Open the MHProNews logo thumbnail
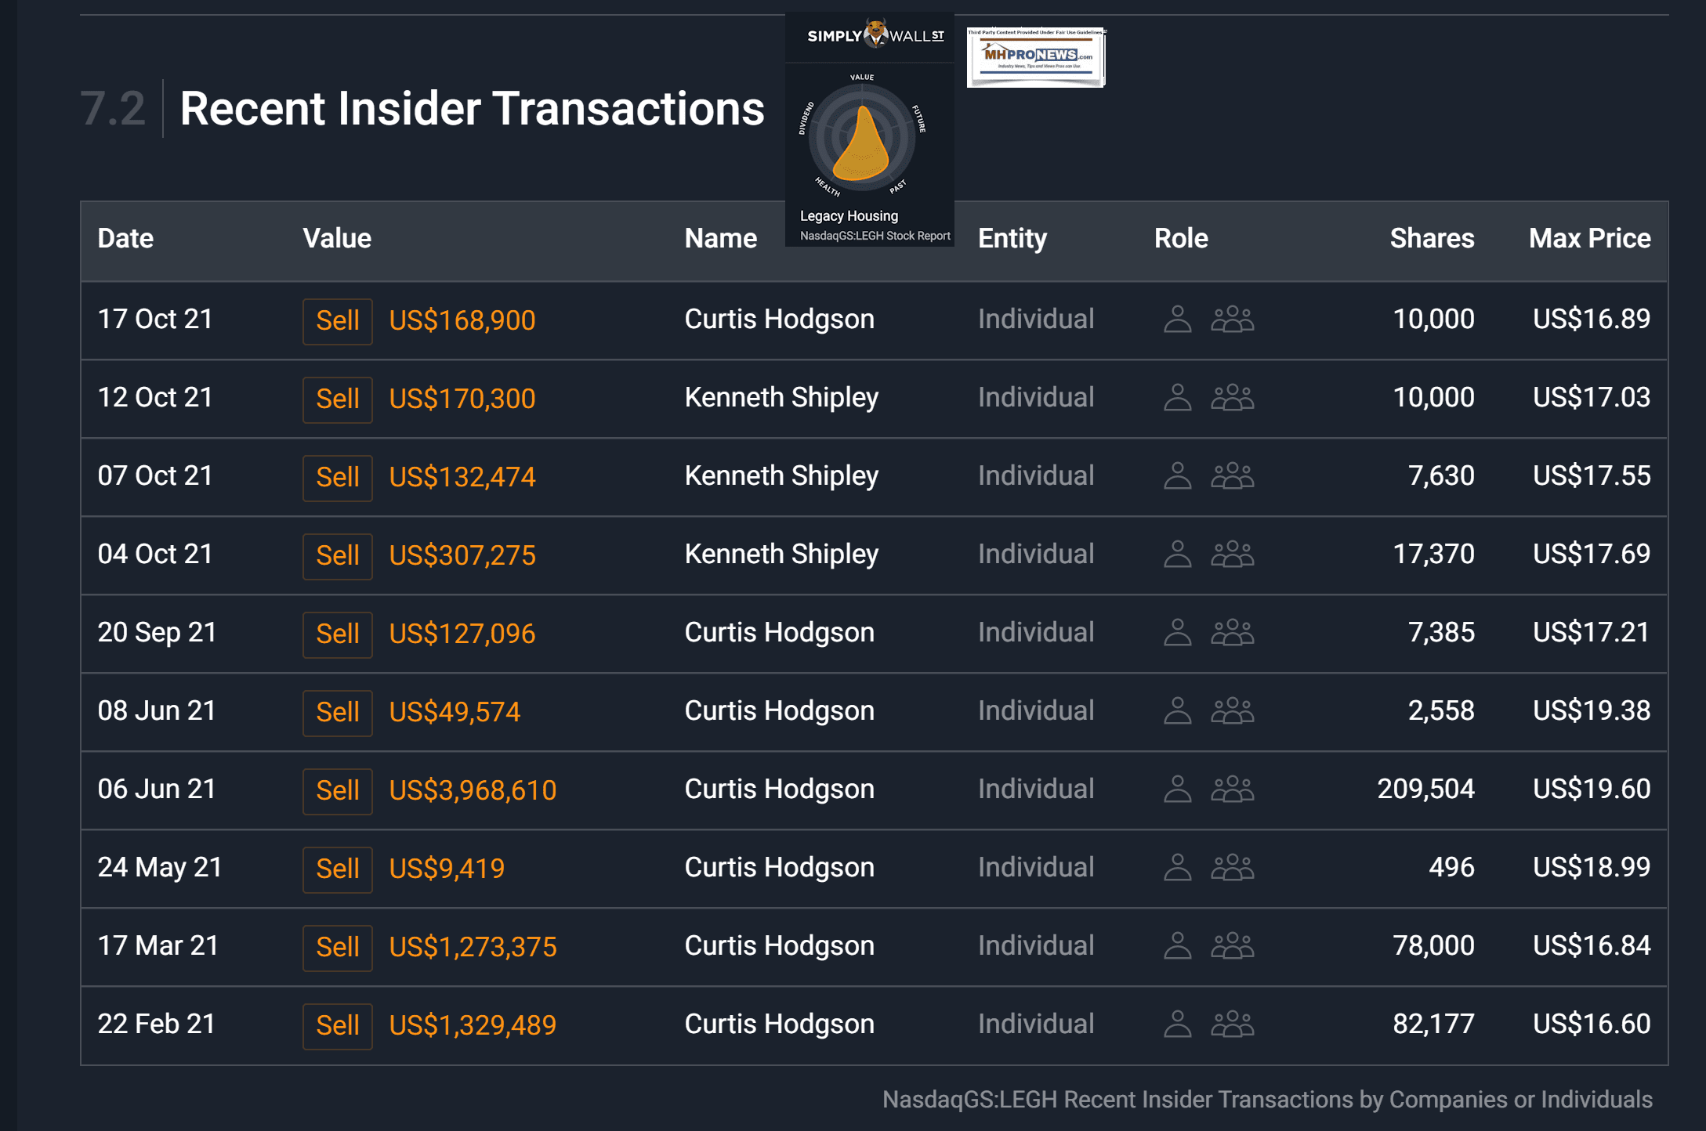Viewport: 1706px width, 1131px height. pos(1036,57)
